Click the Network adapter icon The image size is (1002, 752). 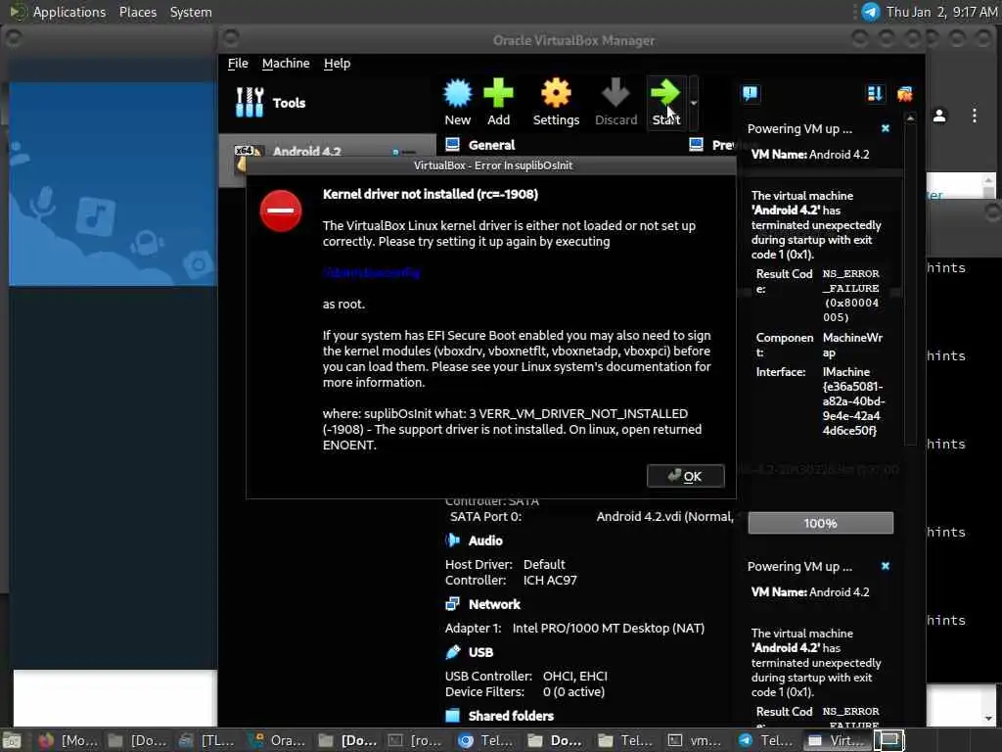[x=452, y=603]
